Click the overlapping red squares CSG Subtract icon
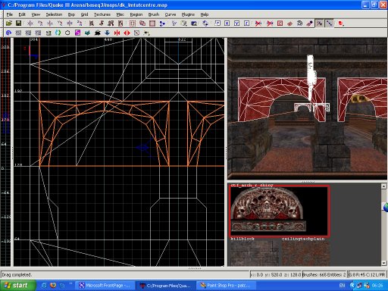 point(142,23)
